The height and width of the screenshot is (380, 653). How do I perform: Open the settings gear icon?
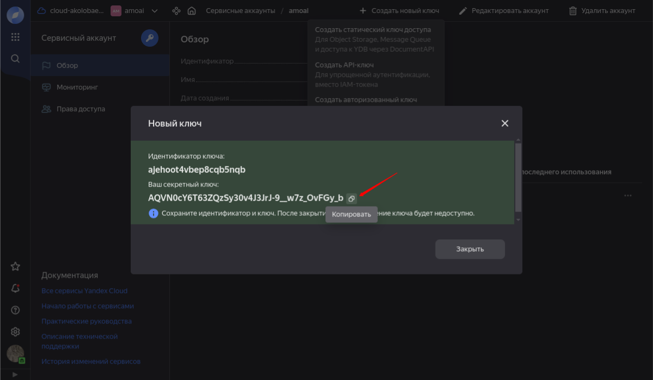point(15,332)
